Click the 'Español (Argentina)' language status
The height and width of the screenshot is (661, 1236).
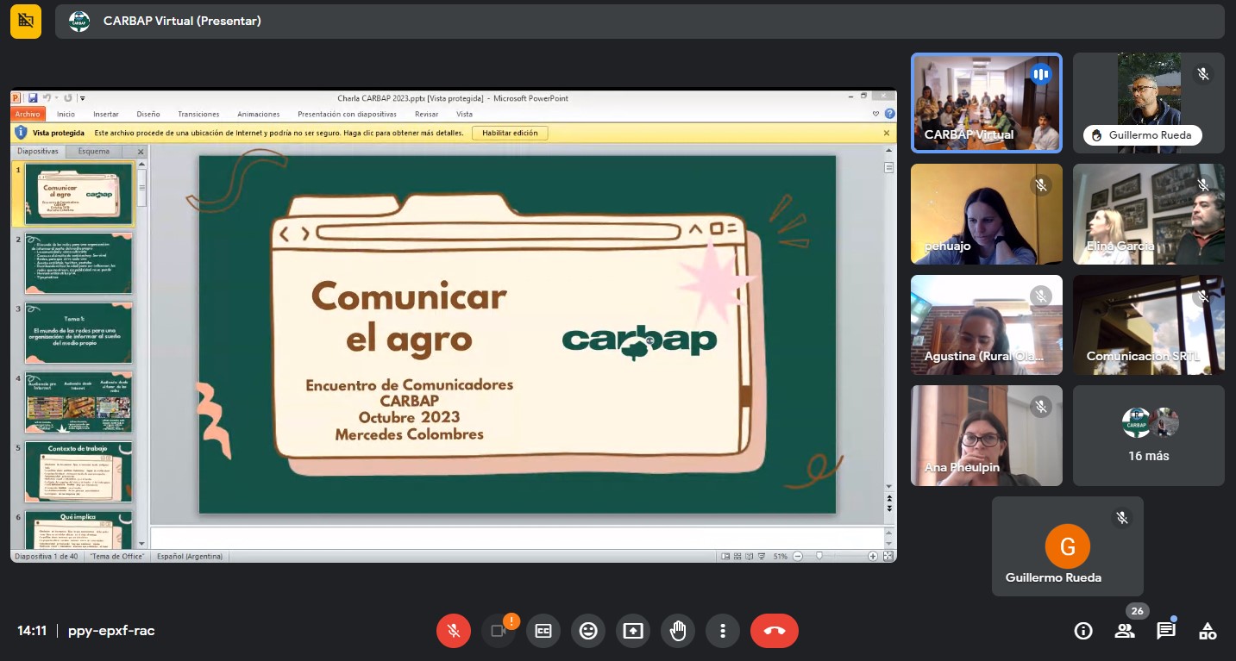190,556
